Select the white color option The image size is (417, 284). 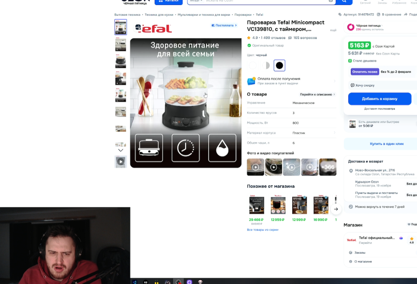[x=253, y=65]
